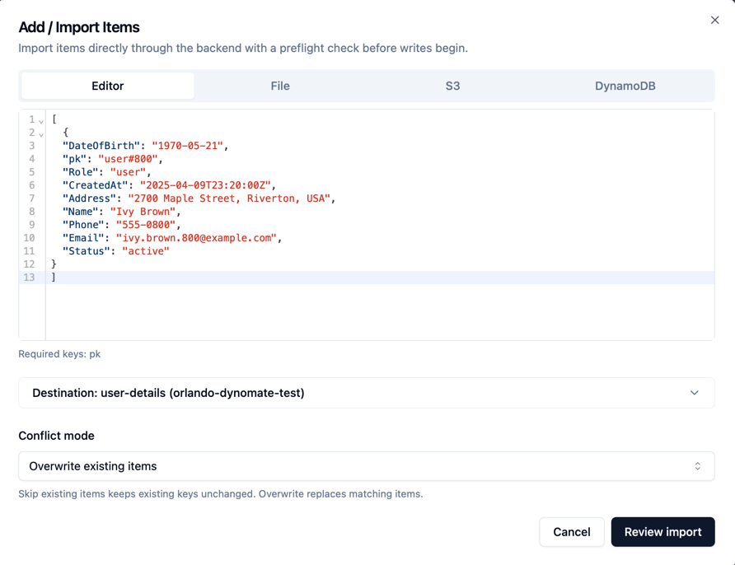Select the Editor tab

107,85
